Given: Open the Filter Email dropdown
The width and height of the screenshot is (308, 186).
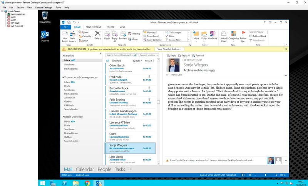Looking at the screenshot, I should (x=257, y=40).
